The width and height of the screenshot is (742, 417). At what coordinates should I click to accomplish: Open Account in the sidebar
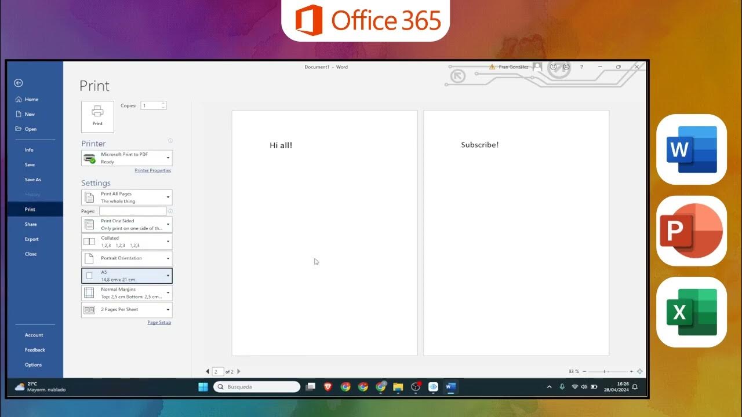pos(35,335)
